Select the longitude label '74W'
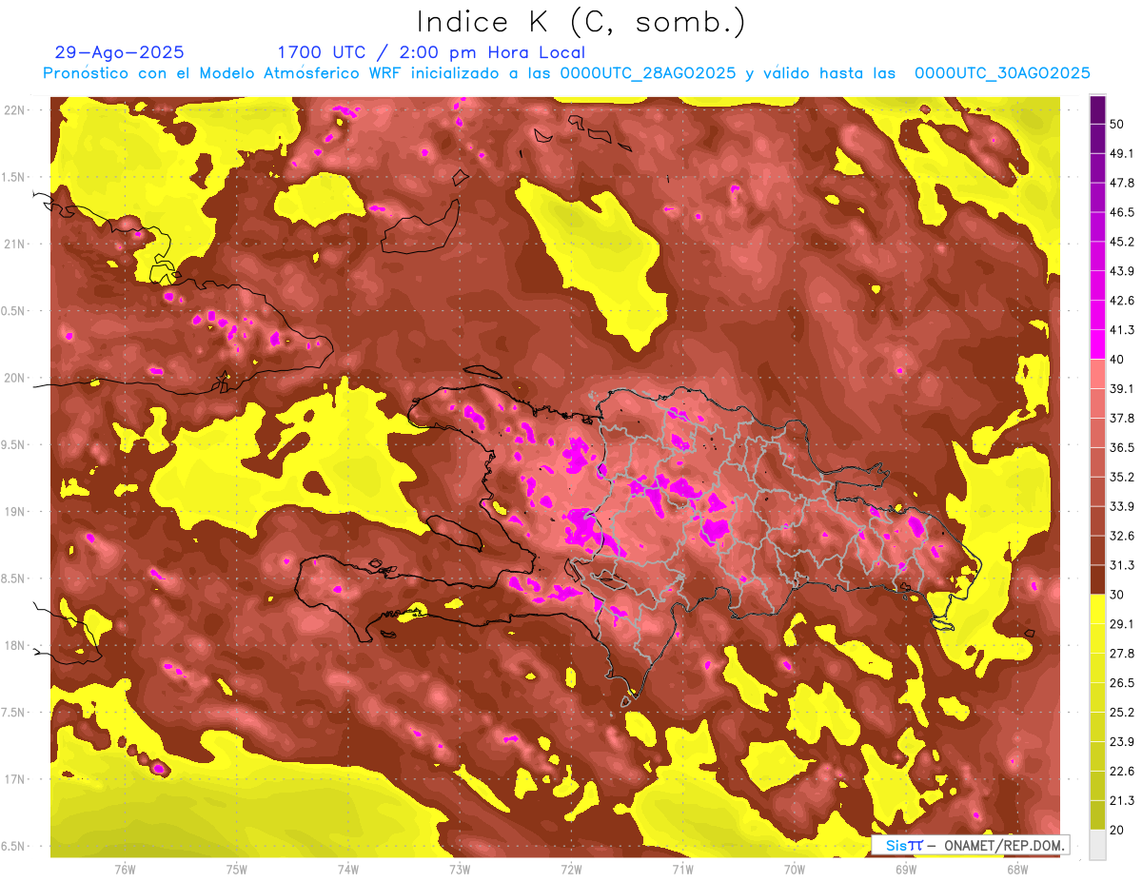1142x882 pixels. 348,869
